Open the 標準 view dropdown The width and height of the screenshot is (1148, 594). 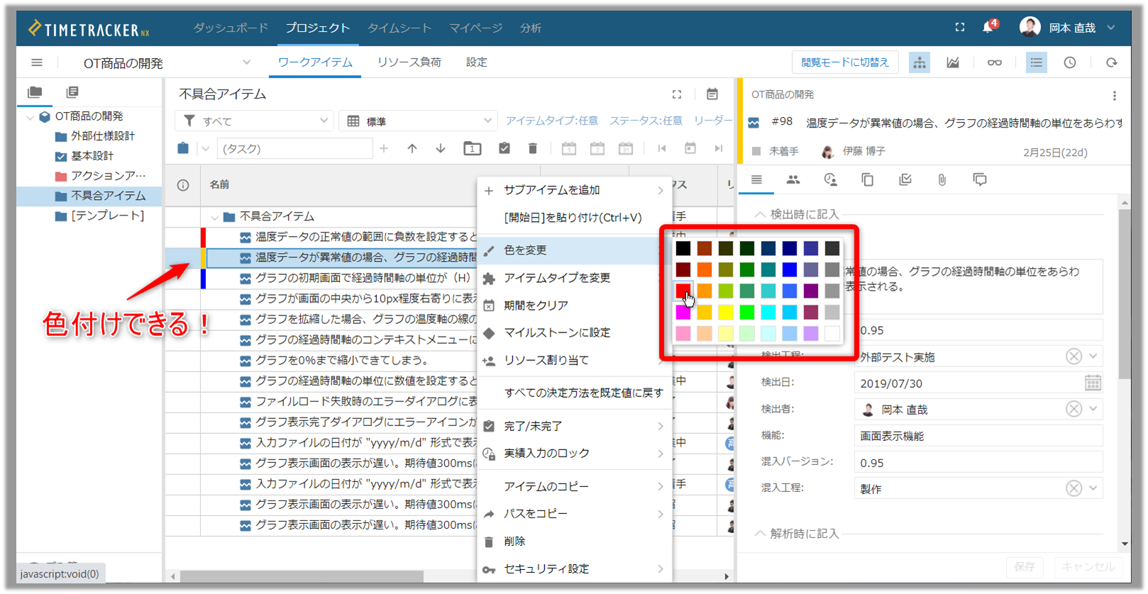point(419,121)
